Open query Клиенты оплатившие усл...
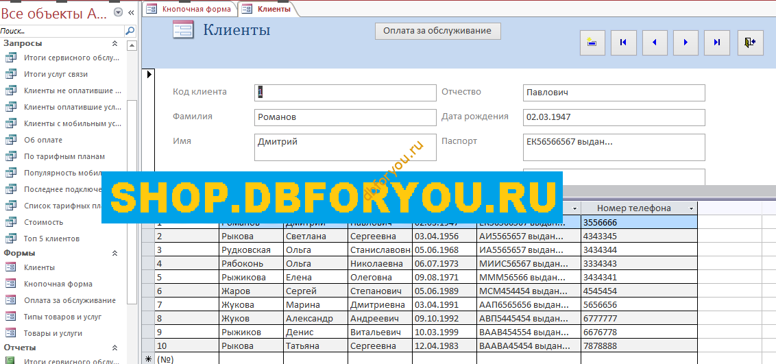This screenshot has height=364, width=776. tap(72, 107)
